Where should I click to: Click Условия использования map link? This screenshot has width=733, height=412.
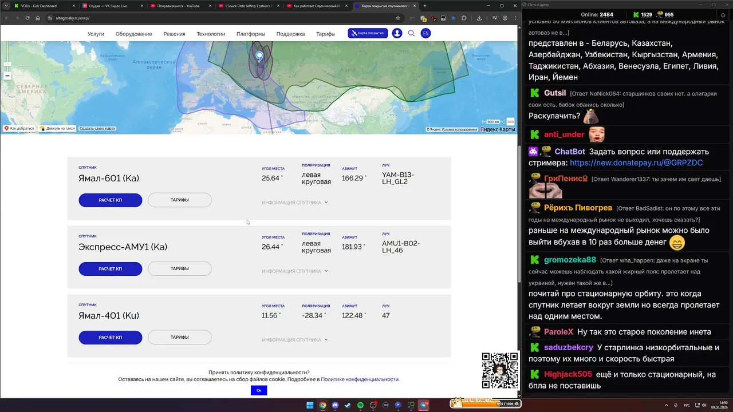[459, 129]
